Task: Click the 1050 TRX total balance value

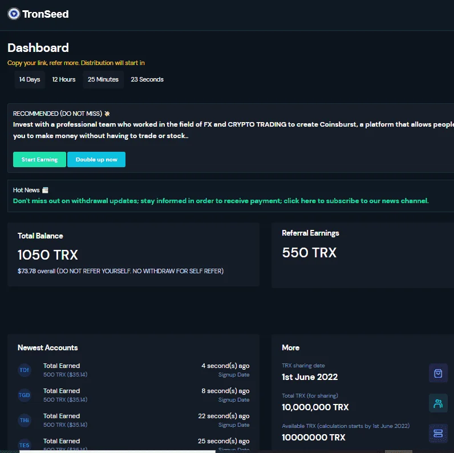Action: coord(48,255)
